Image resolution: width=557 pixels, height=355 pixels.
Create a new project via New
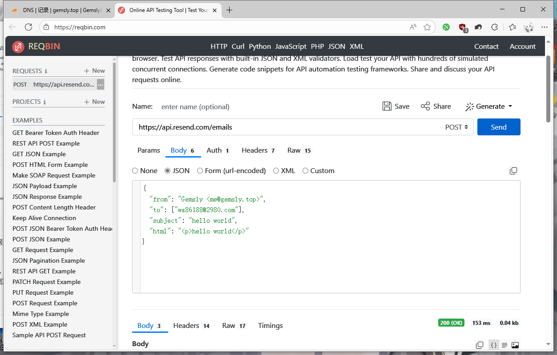[95, 102]
